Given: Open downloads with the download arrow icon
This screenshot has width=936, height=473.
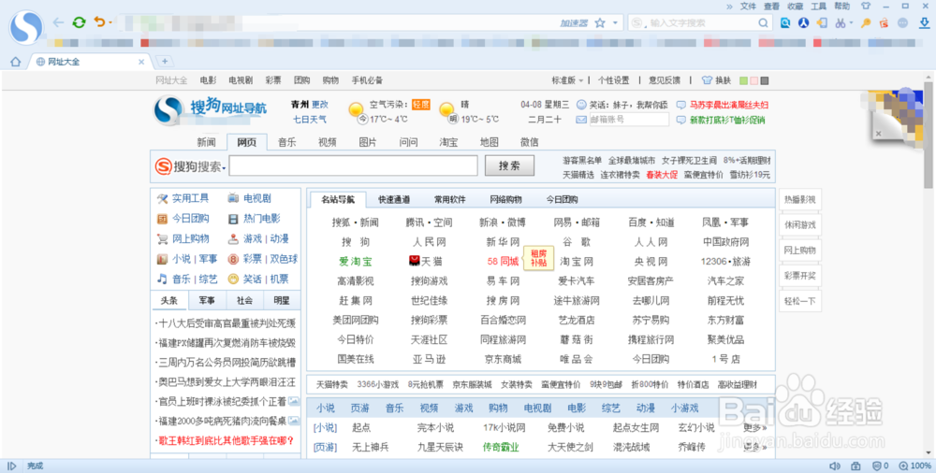Looking at the screenshot, I should (924, 23).
